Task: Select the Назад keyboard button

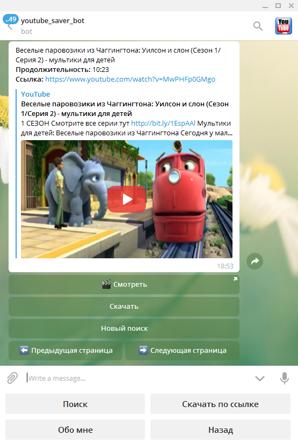Action: click(220, 430)
